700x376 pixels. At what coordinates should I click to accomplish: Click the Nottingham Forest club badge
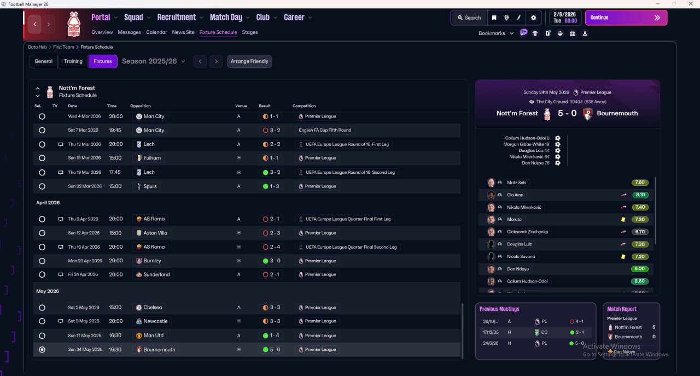tap(73, 24)
